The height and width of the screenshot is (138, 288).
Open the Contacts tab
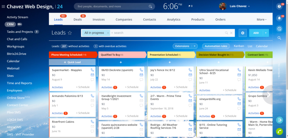[150, 19]
